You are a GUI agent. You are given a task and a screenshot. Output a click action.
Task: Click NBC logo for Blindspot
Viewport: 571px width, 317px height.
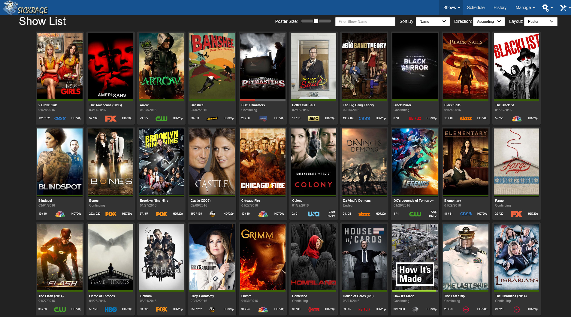pos(60,214)
